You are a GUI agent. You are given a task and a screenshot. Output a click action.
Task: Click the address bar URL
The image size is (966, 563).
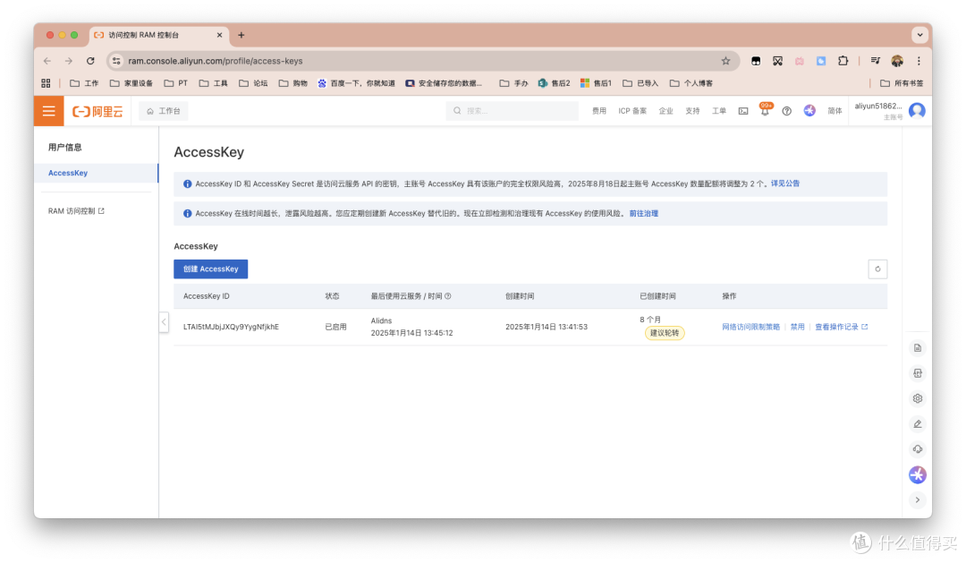[x=216, y=61]
